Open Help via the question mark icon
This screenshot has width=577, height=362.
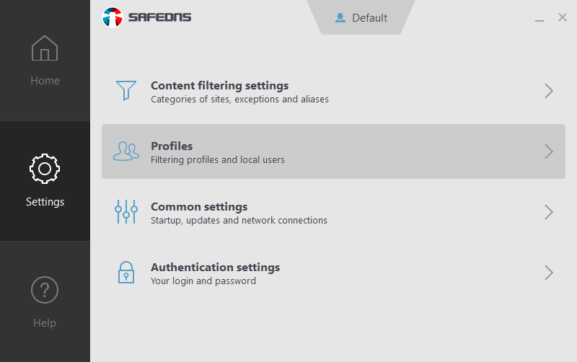click(x=45, y=290)
